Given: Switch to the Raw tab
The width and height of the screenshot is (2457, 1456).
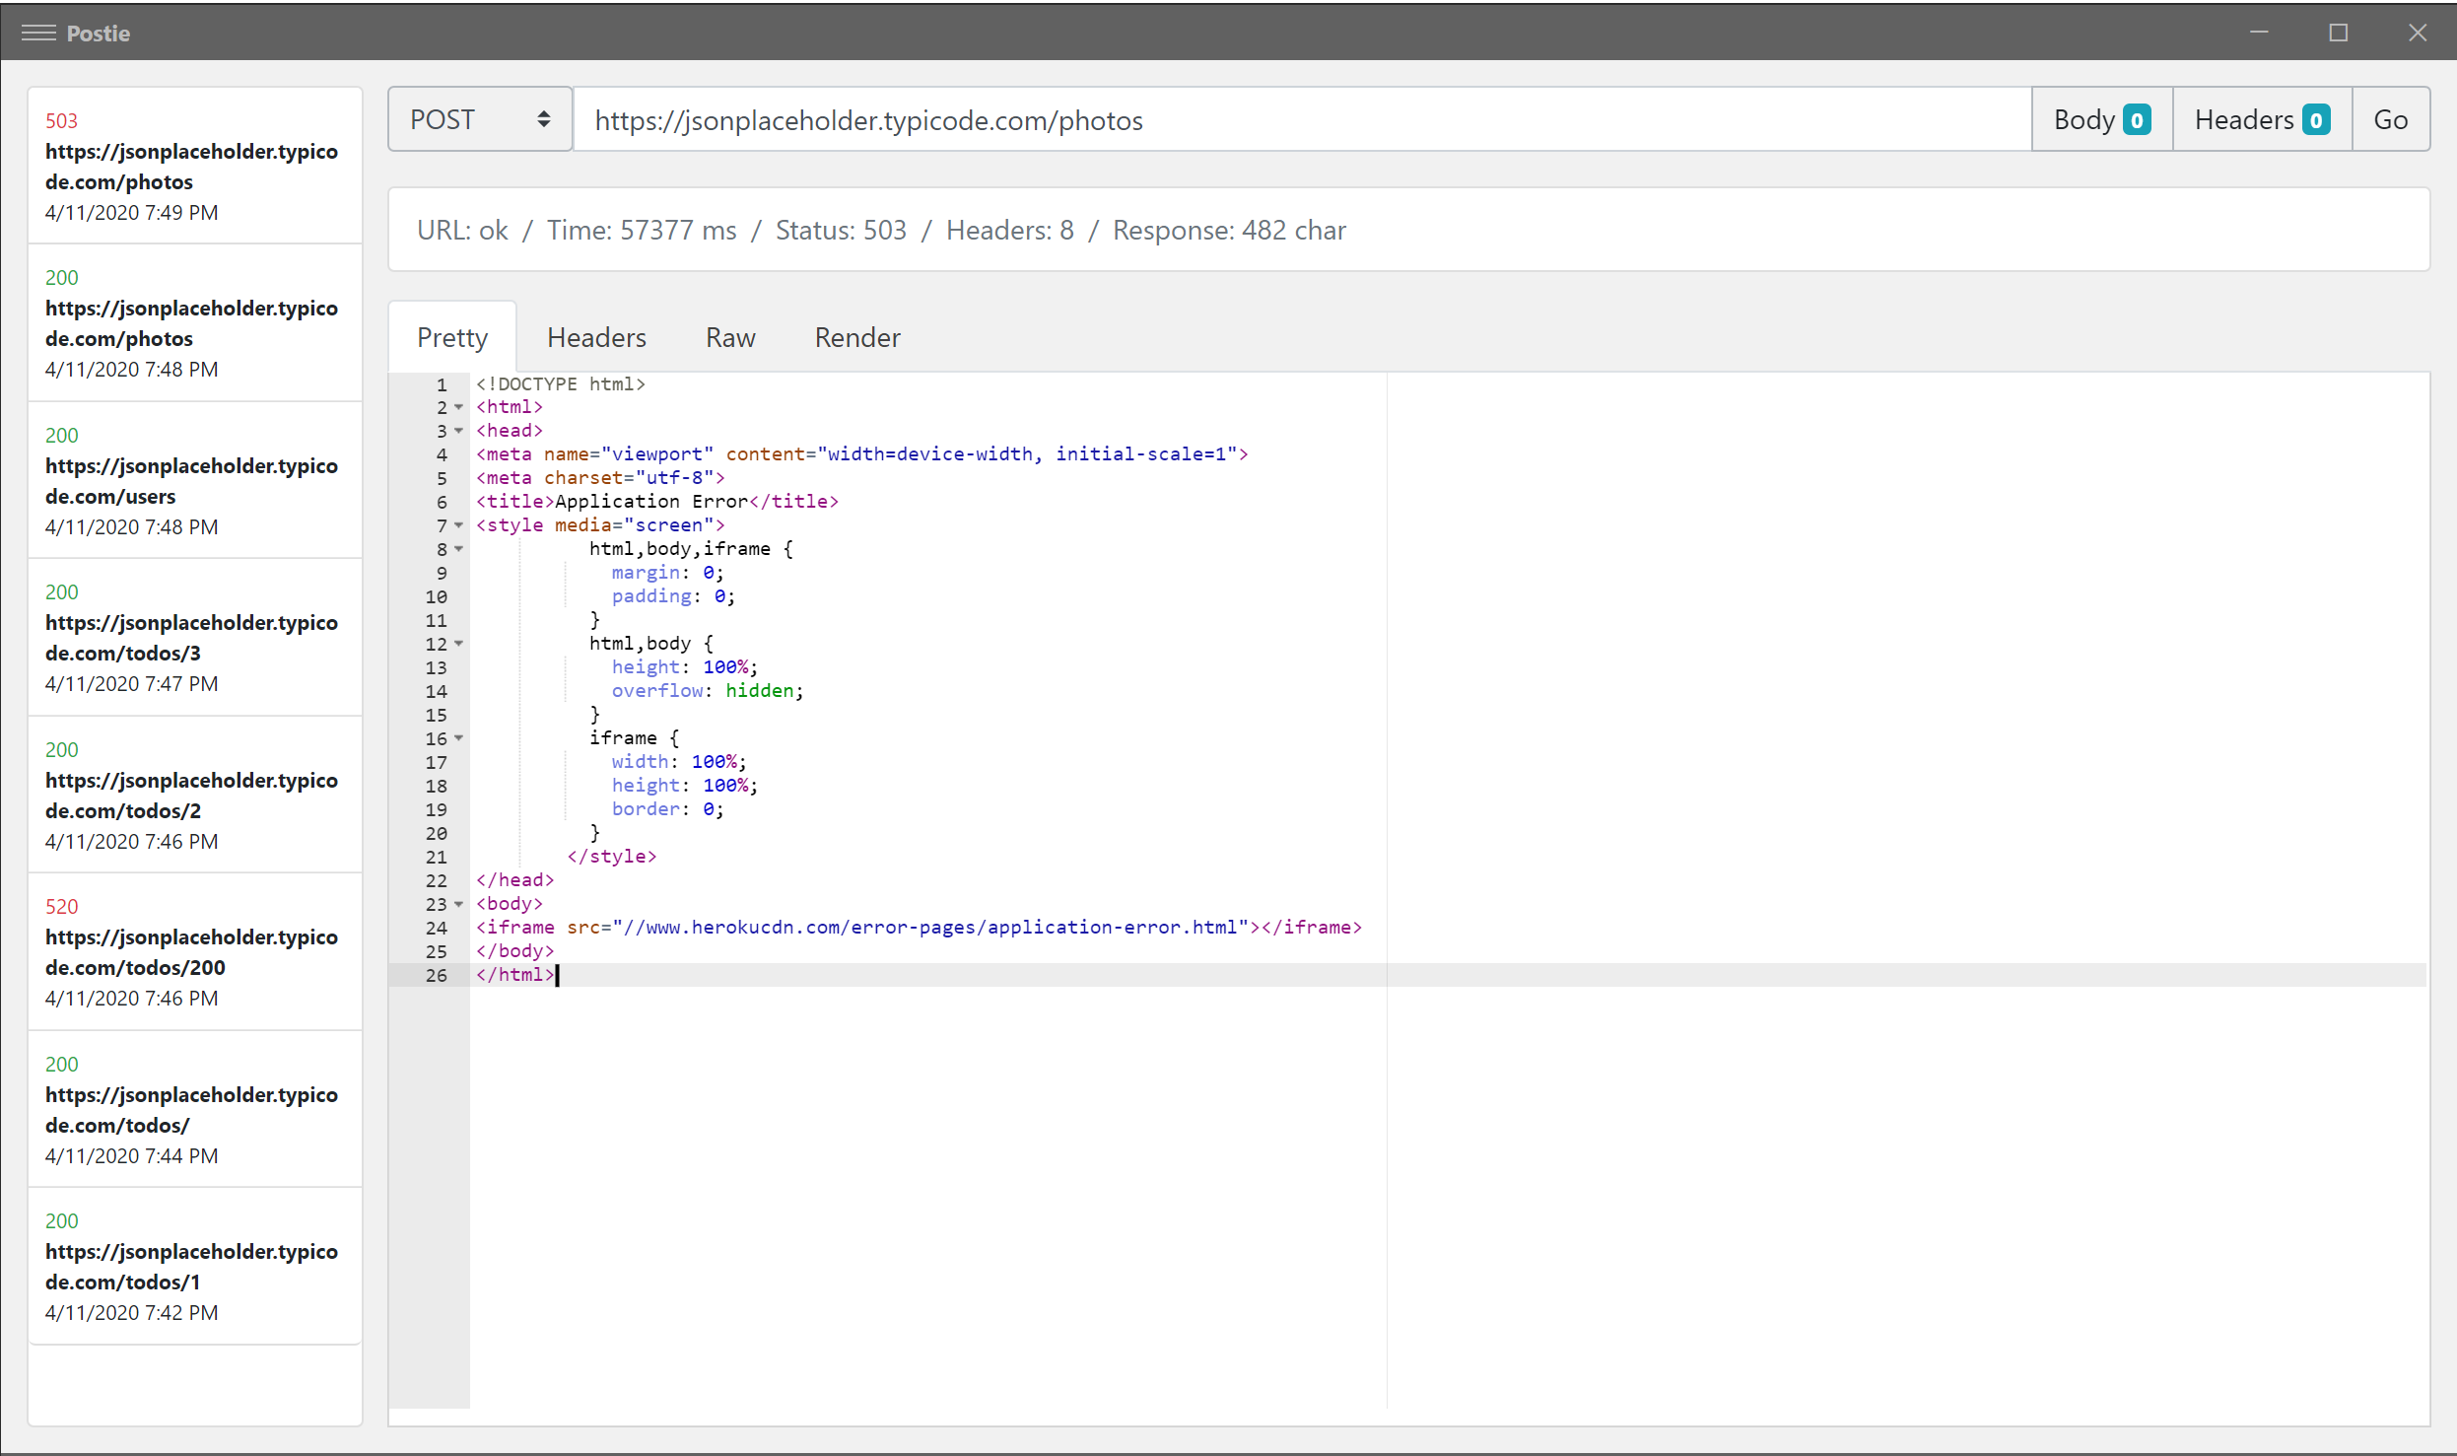Looking at the screenshot, I should click(x=730, y=337).
